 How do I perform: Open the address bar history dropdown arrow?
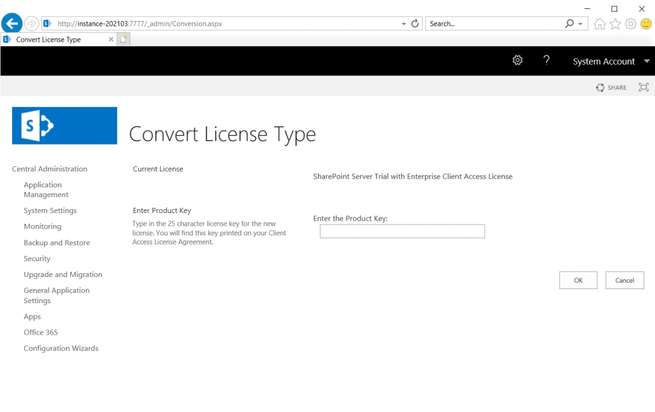(403, 22)
